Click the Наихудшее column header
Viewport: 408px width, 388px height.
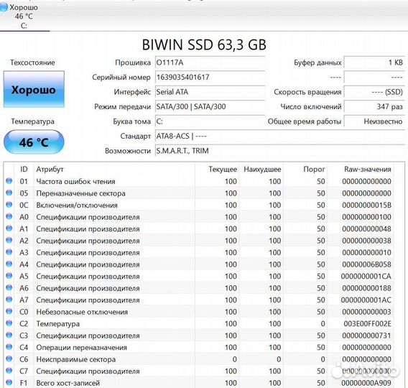coord(261,170)
